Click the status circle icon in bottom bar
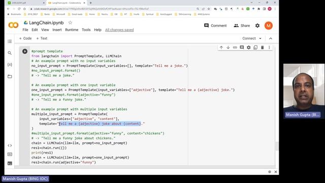Image resolution: width=325 pixels, height=183 pixels. (270, 172)
